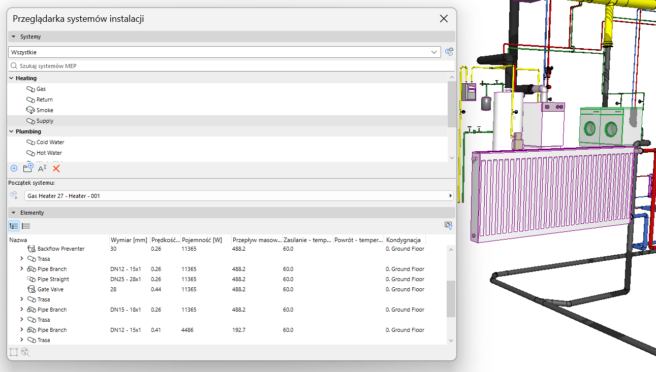Click the Wymiar [mm] column header
This screenshot has height=372, width=656.
pos(129,240)
